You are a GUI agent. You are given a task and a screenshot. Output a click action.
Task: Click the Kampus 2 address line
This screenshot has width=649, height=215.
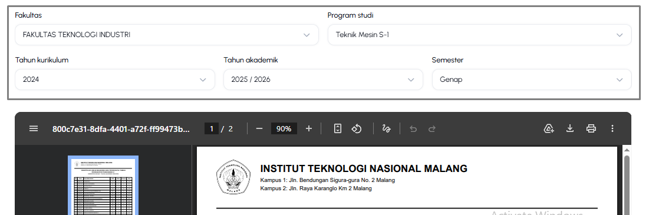pyautogui.click(x=316, y=188)
